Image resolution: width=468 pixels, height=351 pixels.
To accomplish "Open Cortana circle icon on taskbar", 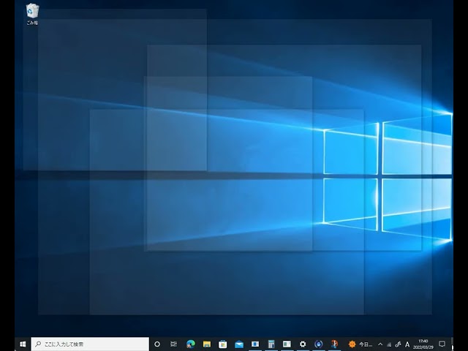I will tap(157, 344).
